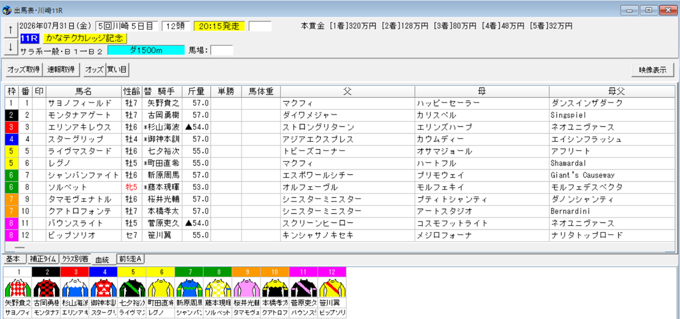Click the 単勝 column header

click(x=226, y=91)
